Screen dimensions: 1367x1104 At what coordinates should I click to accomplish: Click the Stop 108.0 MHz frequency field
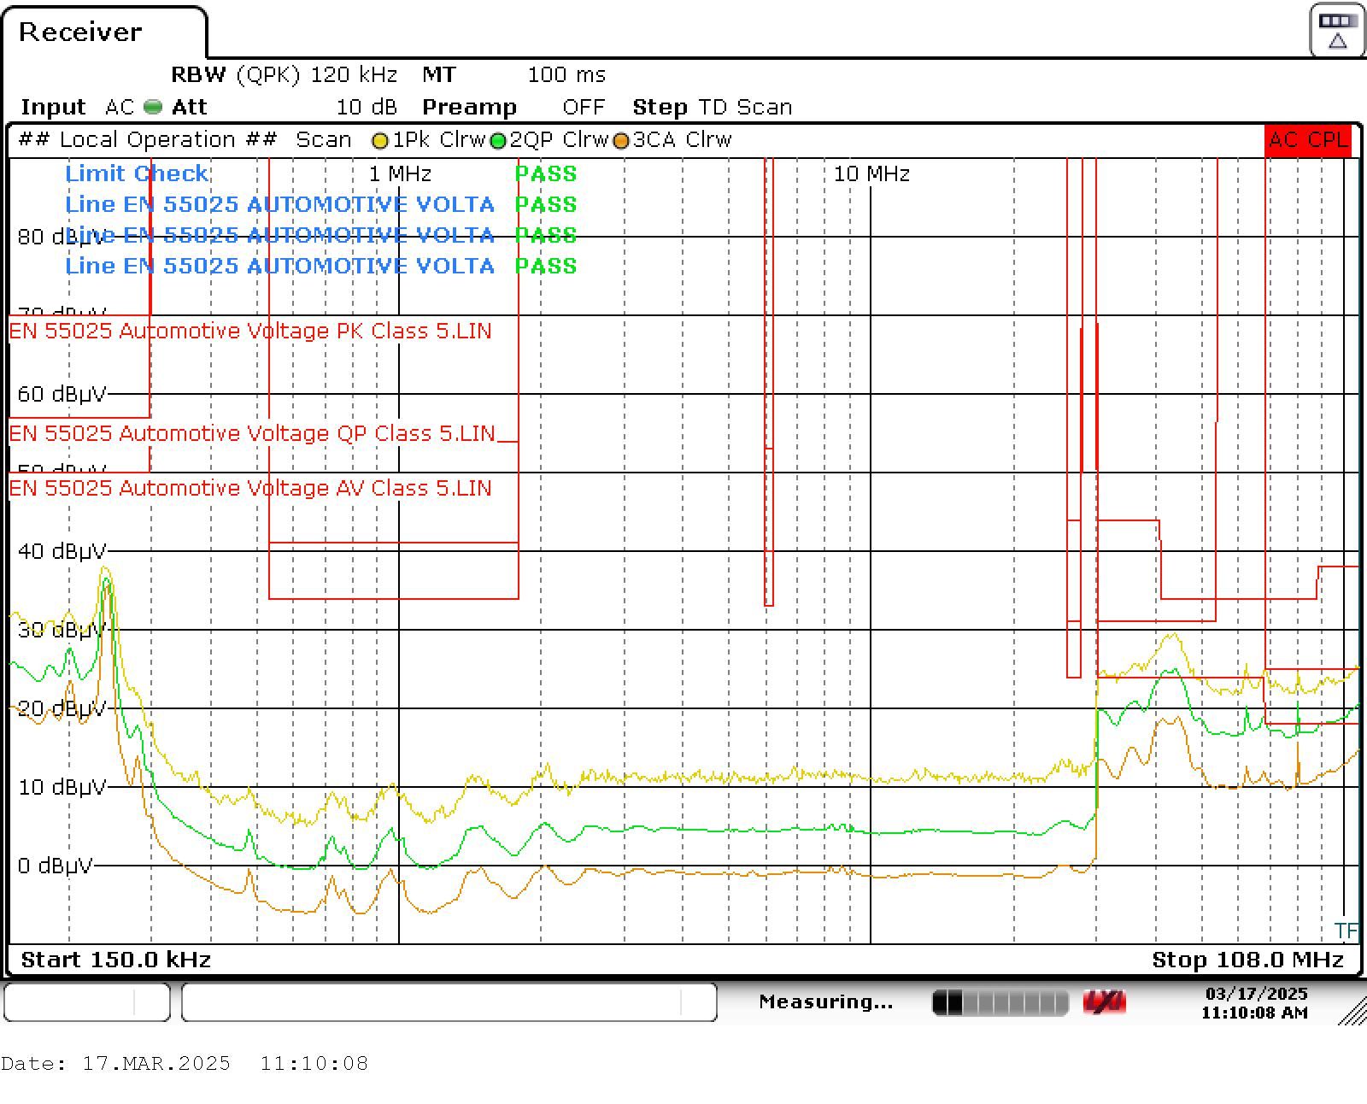[1247, 960]
